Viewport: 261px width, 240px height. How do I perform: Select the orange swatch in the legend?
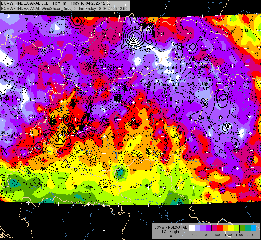click(x=226, y=228)
